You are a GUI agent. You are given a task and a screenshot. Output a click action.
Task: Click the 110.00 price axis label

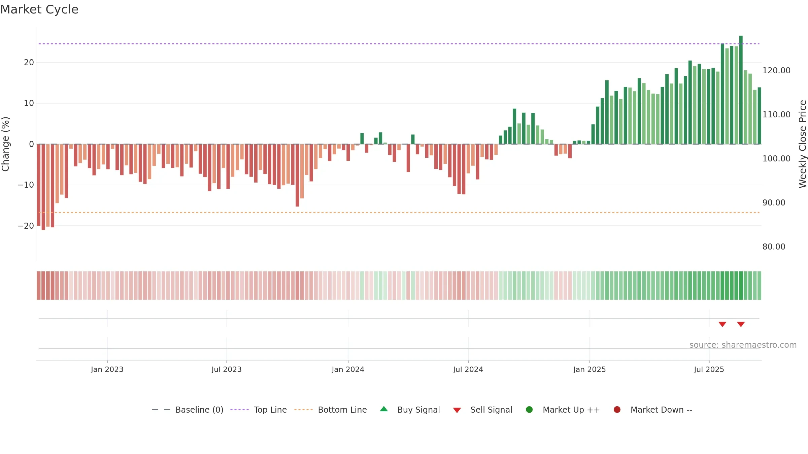pyautogui.click(x=776, y=114)
